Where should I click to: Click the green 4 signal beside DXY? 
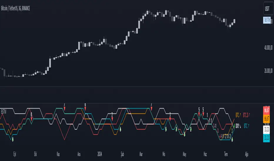[x=234, y=126]
